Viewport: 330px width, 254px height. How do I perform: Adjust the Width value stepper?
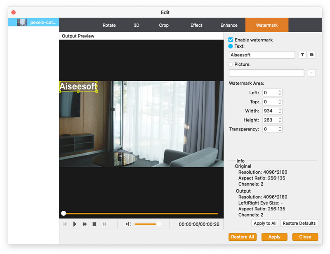pyautogui.click(x=280, y=111)
